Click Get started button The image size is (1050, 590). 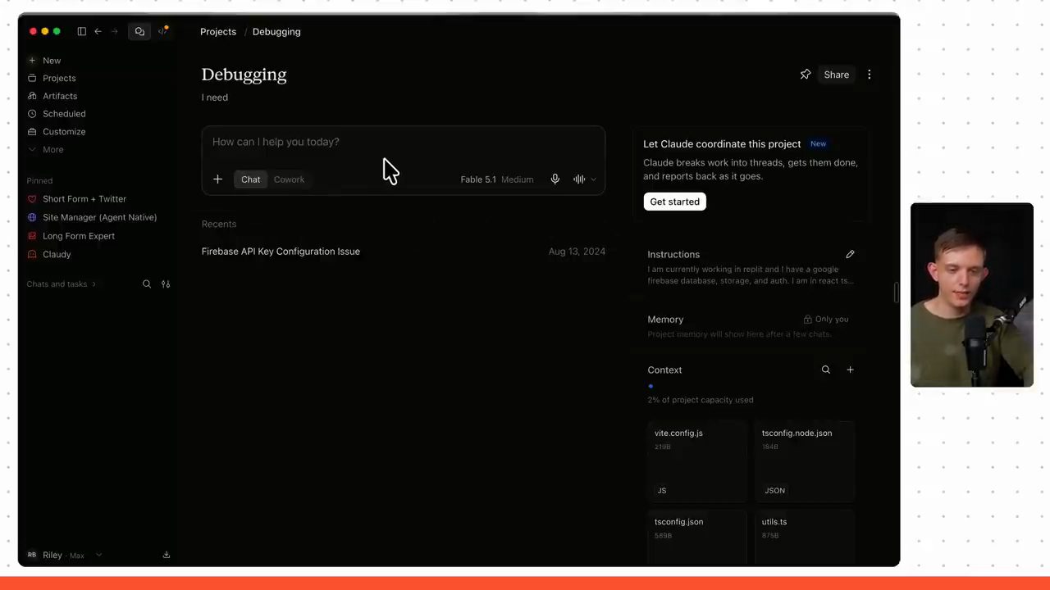(675, 202)
